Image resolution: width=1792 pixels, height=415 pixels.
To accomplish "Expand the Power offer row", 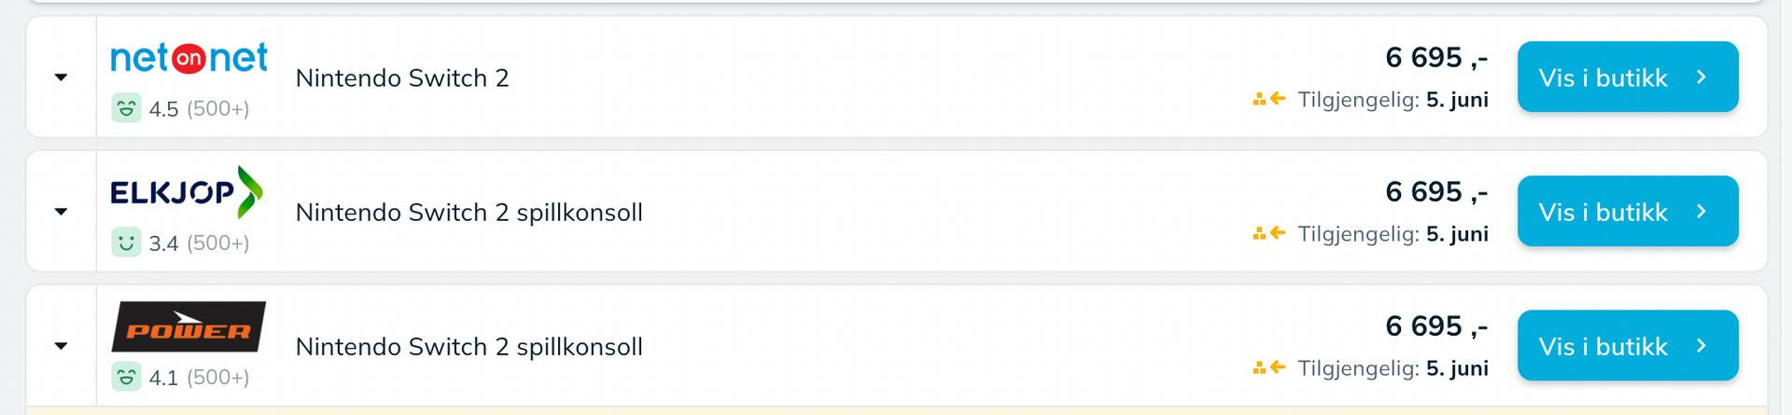I will click(62, 346).
